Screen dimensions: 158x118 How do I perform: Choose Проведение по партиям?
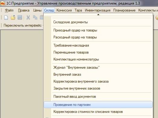pos(98,105)
